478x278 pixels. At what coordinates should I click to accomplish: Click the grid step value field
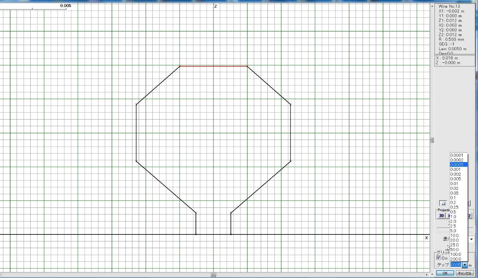(x=456, y=265)
